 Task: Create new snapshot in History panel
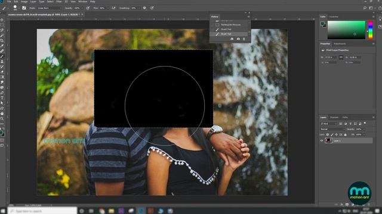coord(238,39)
